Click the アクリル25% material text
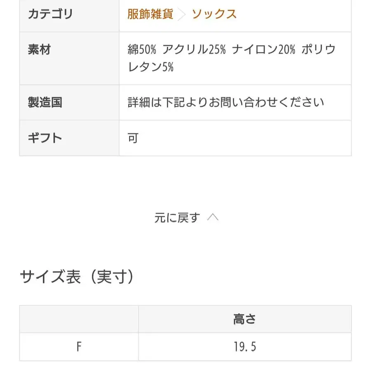371x371 pixels. 194,50
